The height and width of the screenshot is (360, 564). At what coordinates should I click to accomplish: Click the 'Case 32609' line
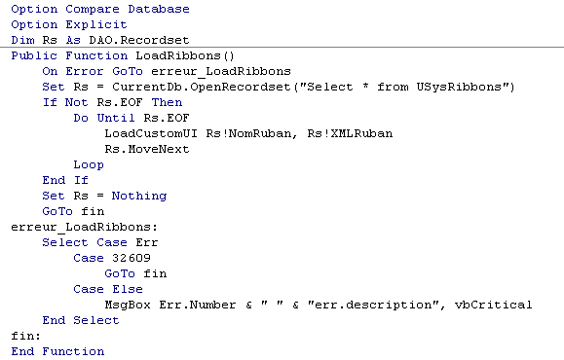[x=112, y=258]
